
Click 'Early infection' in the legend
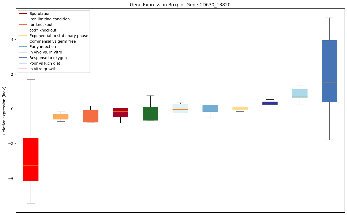click(43, 47)
